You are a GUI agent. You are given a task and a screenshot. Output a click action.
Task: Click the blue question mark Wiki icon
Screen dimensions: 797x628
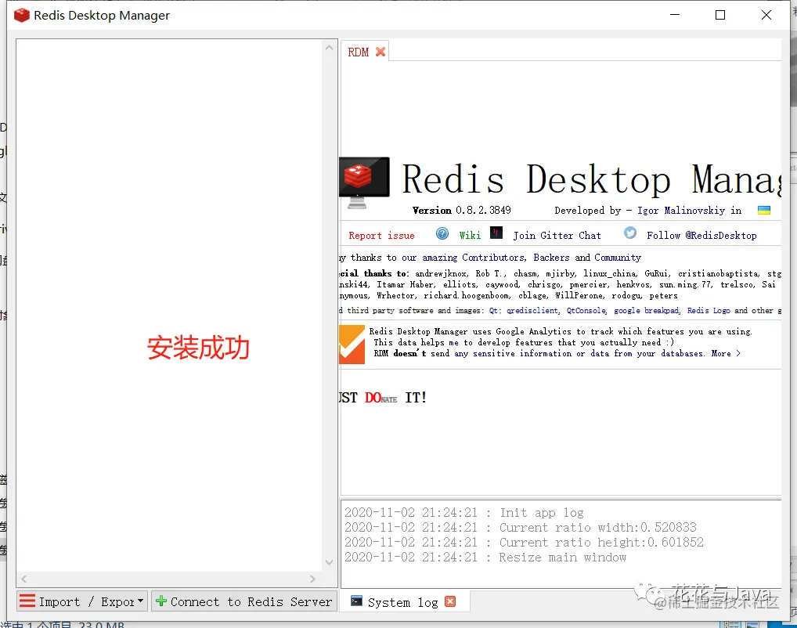(x=442, y=233)
